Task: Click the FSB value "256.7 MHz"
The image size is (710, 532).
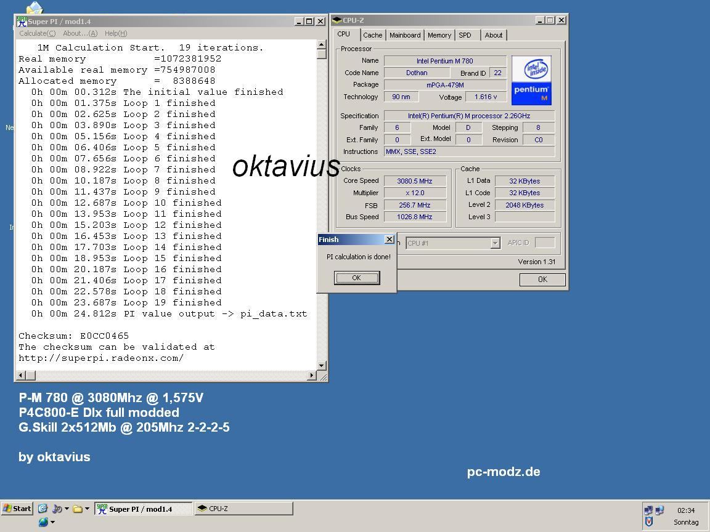Action: point(415,205)
